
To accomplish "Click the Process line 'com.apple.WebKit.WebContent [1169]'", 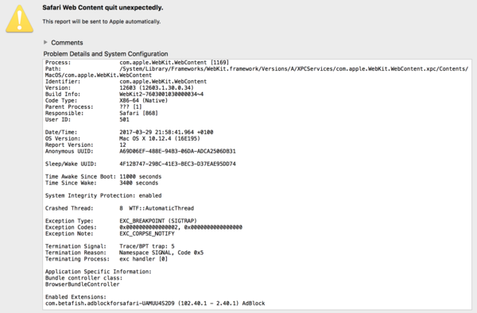I will pyautogui.click(x=174, y=63).
